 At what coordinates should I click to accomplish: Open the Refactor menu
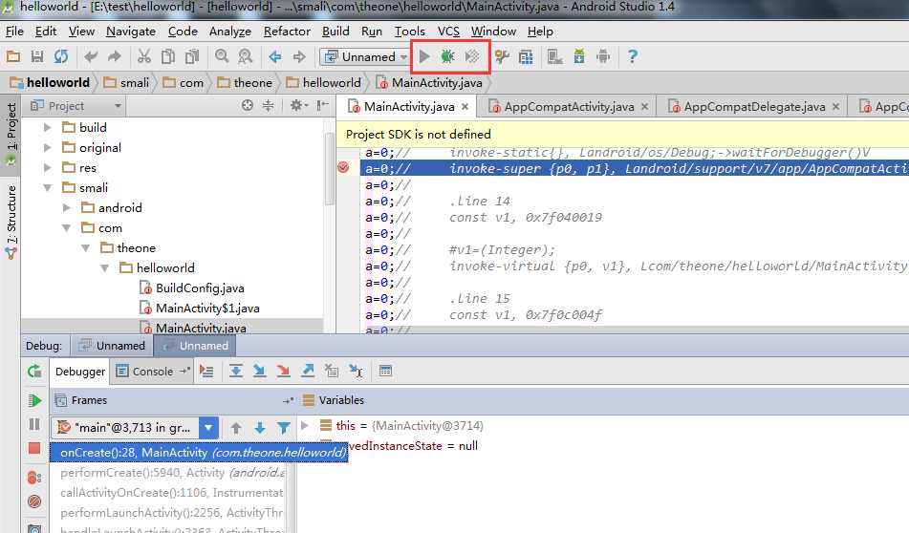[x=287, y=32]
